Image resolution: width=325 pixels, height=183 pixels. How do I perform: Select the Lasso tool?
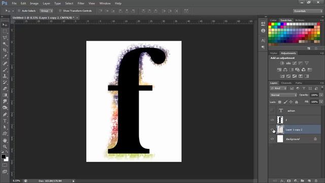(5, 38)
